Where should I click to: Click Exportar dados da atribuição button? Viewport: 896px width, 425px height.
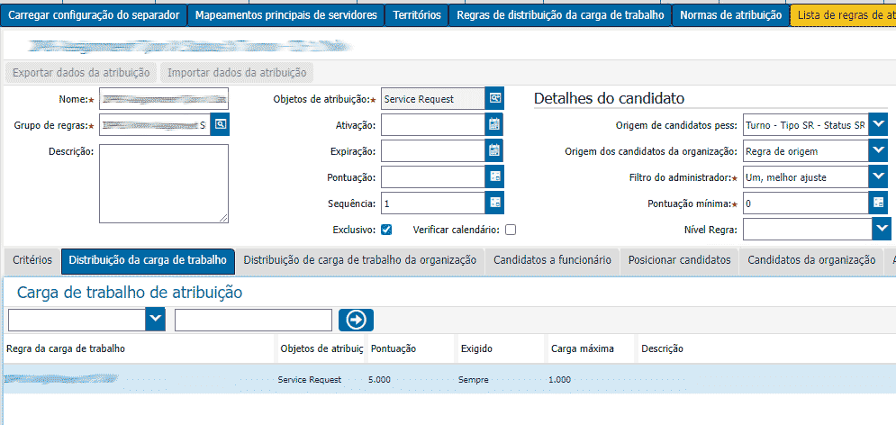coord(81,73)
